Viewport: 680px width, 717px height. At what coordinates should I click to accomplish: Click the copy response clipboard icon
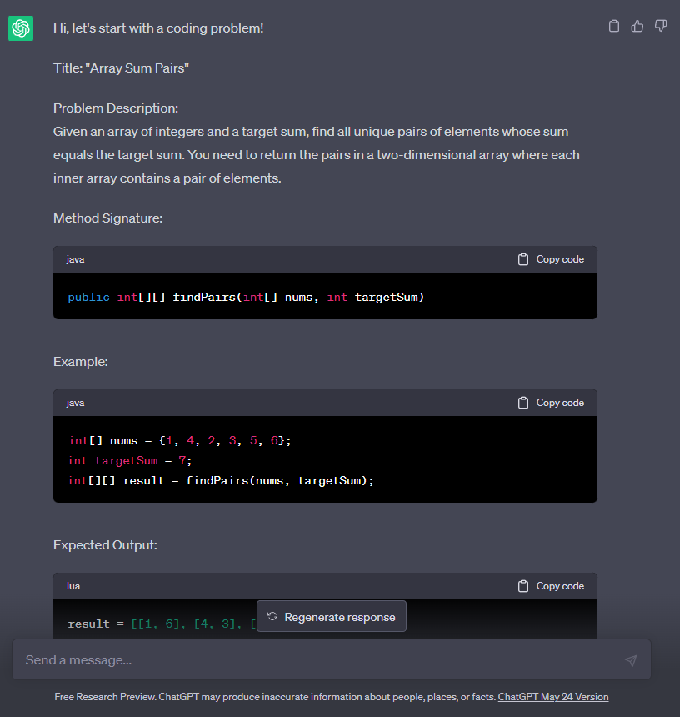coord(614,26)
